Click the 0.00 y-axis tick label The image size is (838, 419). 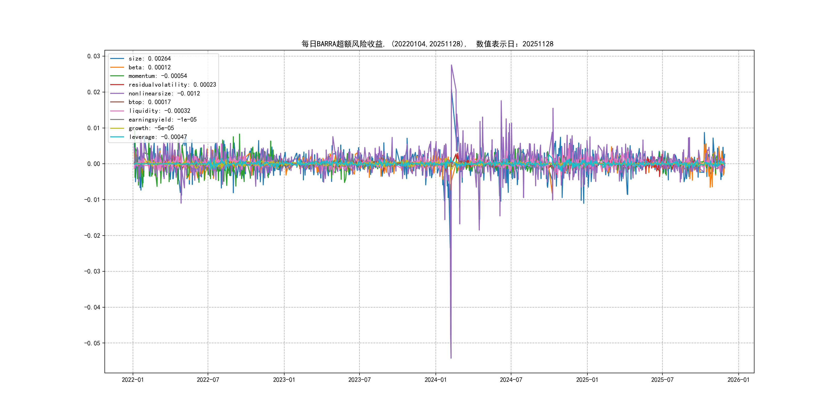point(94,164)
